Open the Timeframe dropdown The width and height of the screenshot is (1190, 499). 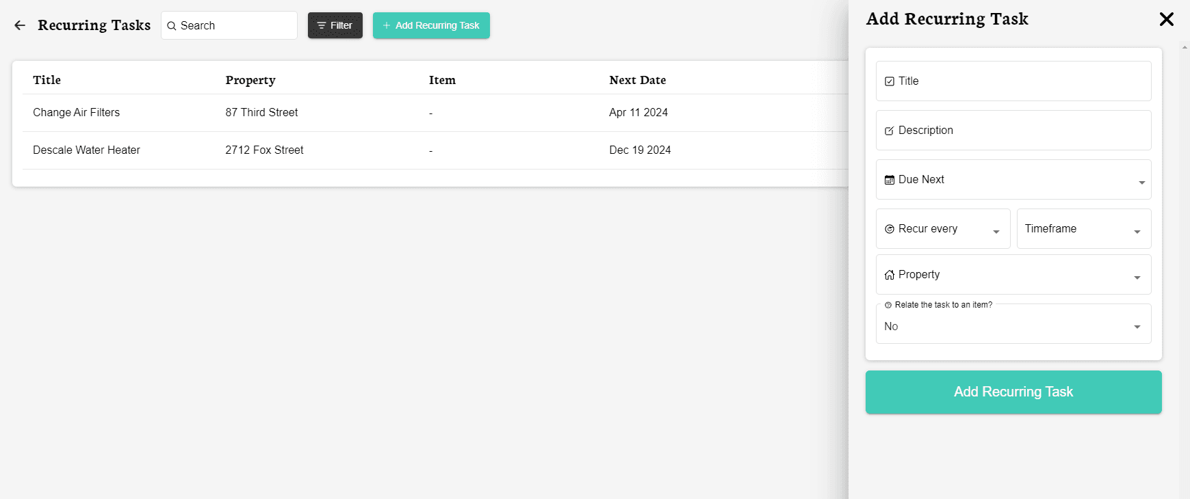click(1137, 231)
